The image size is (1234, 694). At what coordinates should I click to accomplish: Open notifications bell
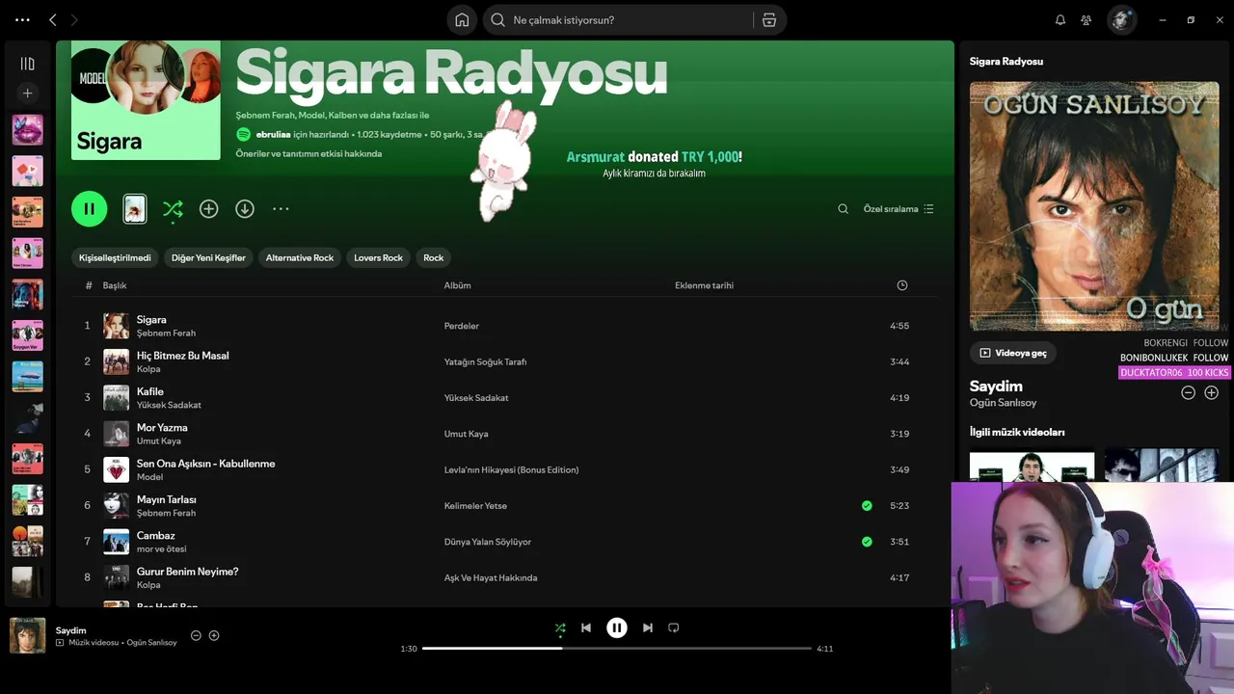pos(1060,20)
